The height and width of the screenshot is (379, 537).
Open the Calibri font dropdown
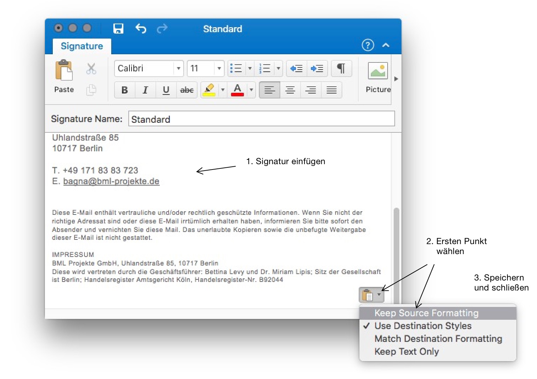pyautogui.click(x=178, y=69)
